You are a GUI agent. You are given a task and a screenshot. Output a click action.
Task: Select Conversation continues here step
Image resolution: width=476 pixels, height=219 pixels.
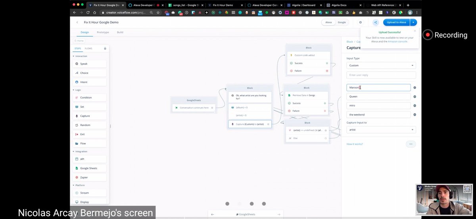[194, 108]
